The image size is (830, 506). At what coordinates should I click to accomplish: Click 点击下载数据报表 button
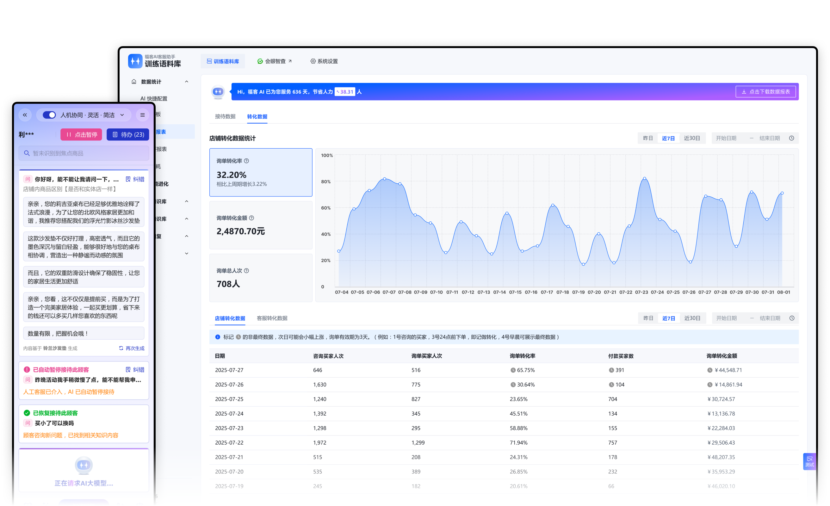[x=765, y=92]
